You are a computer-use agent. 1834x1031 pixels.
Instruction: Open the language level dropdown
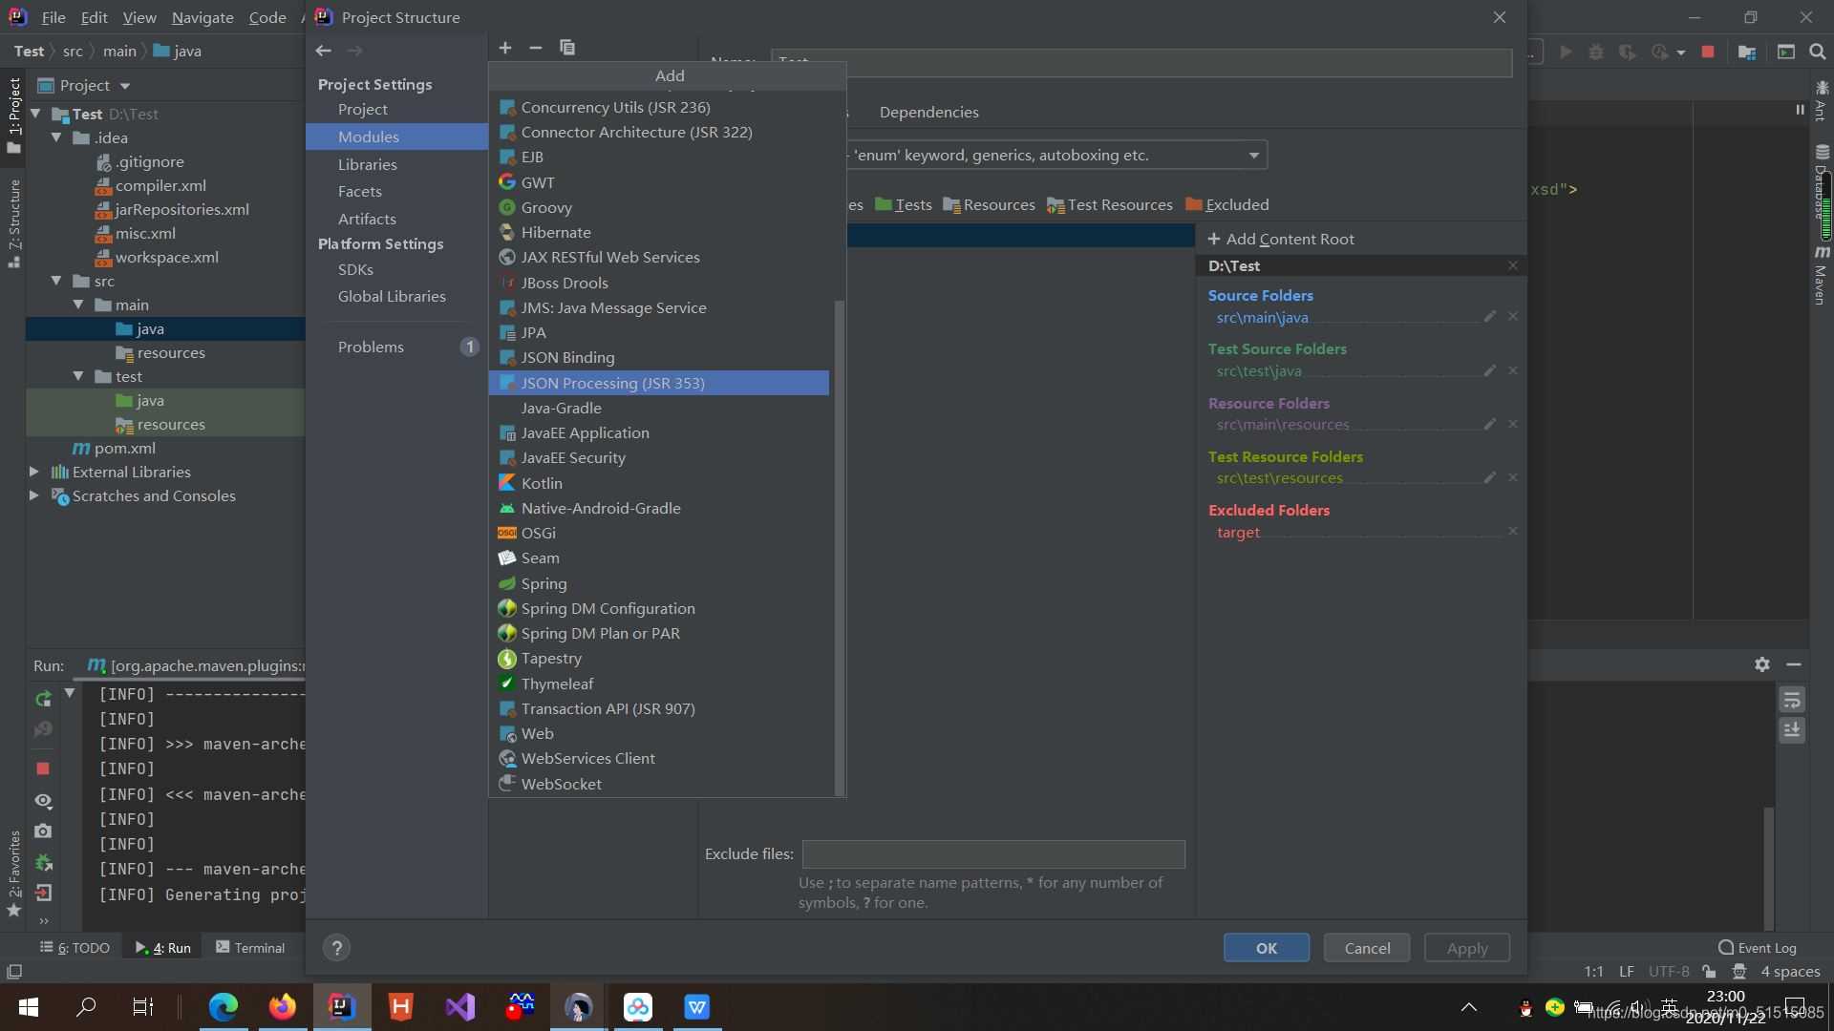tap(1252, 155)
